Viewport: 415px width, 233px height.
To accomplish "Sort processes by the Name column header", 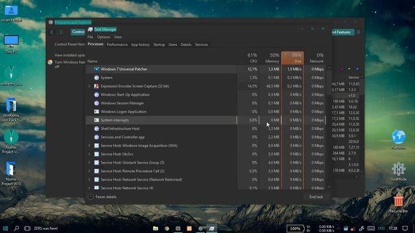I will [92, 61].
